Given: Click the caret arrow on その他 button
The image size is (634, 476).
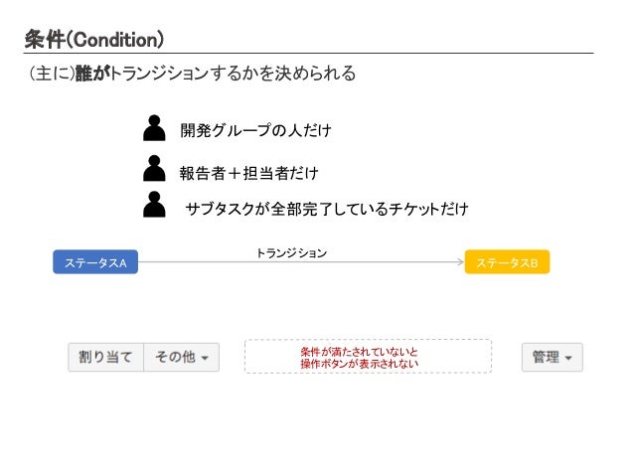Looking at the screenshot, I should click(x=205, y=358).
